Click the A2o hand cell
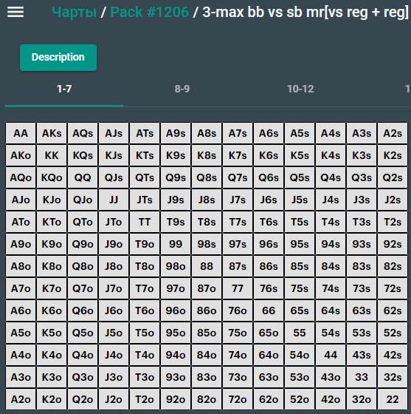The image size is (411, 414). pos(21,399)
